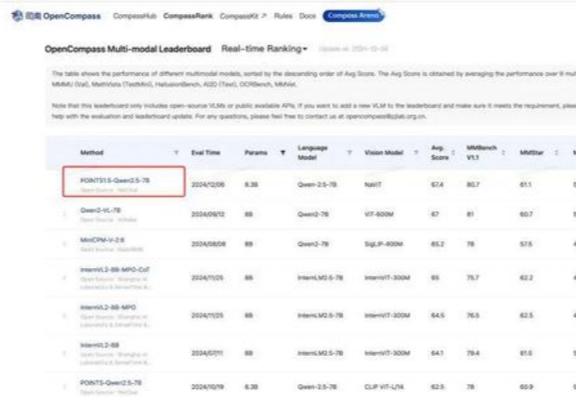Click the SigLIP-400M vision model cell
576x397 pixels.
383,243
